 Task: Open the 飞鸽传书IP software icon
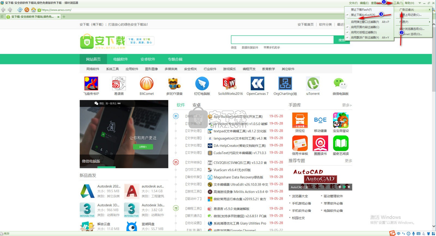(91, 83)
